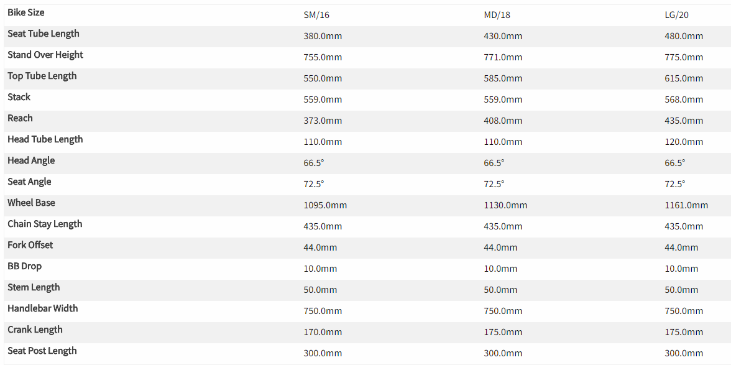The height and width of the screenshot is (365, 731).
Task: Select the Crank Length row label
Action: [x=35, y=330]
